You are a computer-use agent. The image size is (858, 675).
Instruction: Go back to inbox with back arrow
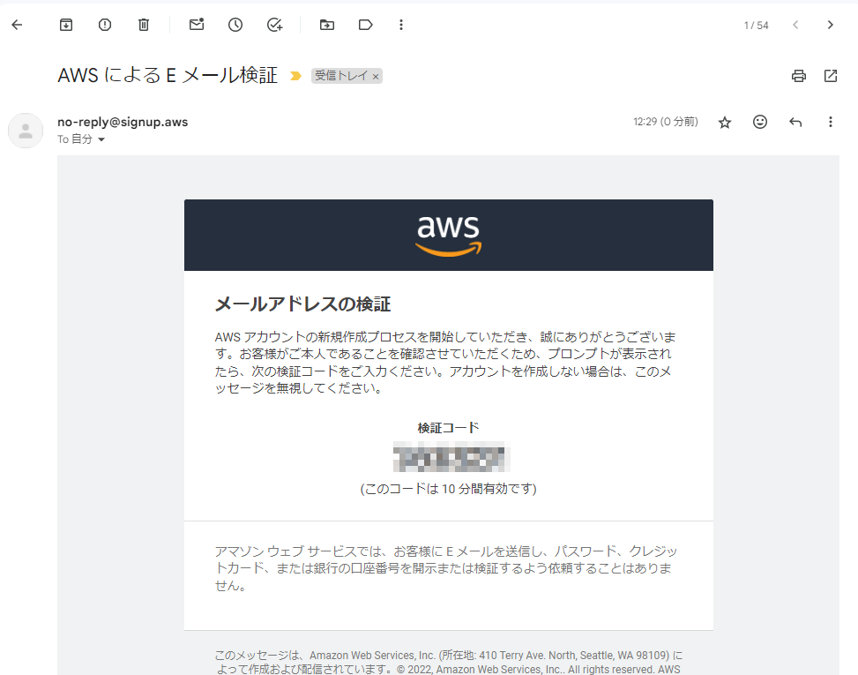click(x=17, y=25)
